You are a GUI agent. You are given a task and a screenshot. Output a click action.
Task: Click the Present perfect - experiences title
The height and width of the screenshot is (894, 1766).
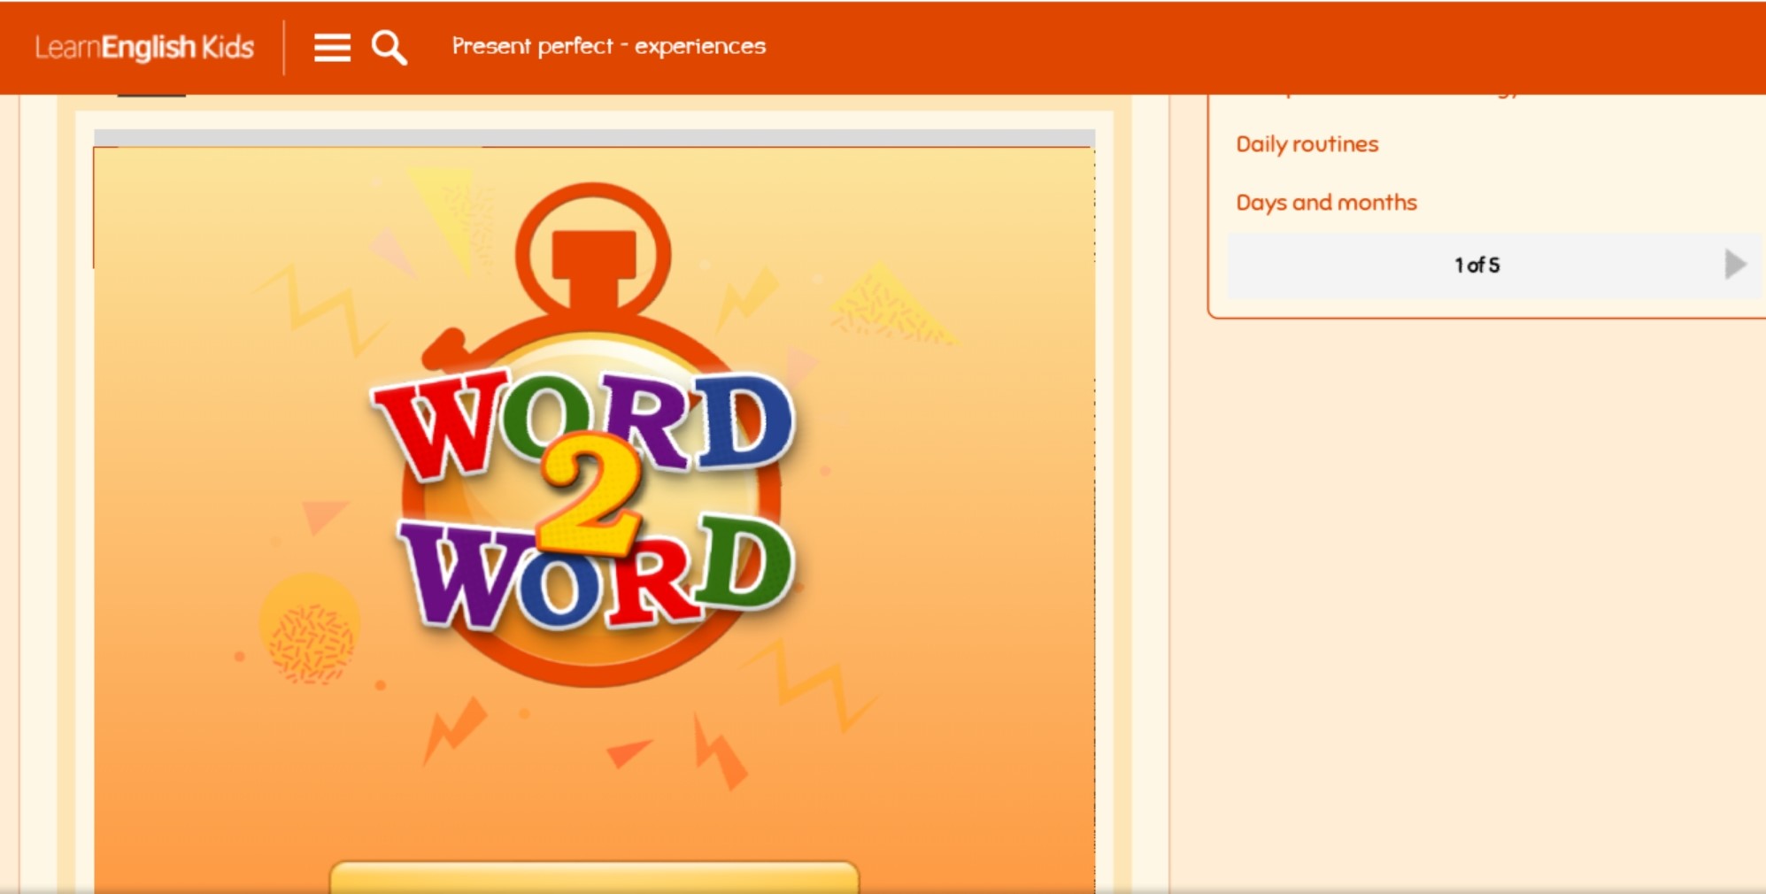tap(608, 46)
